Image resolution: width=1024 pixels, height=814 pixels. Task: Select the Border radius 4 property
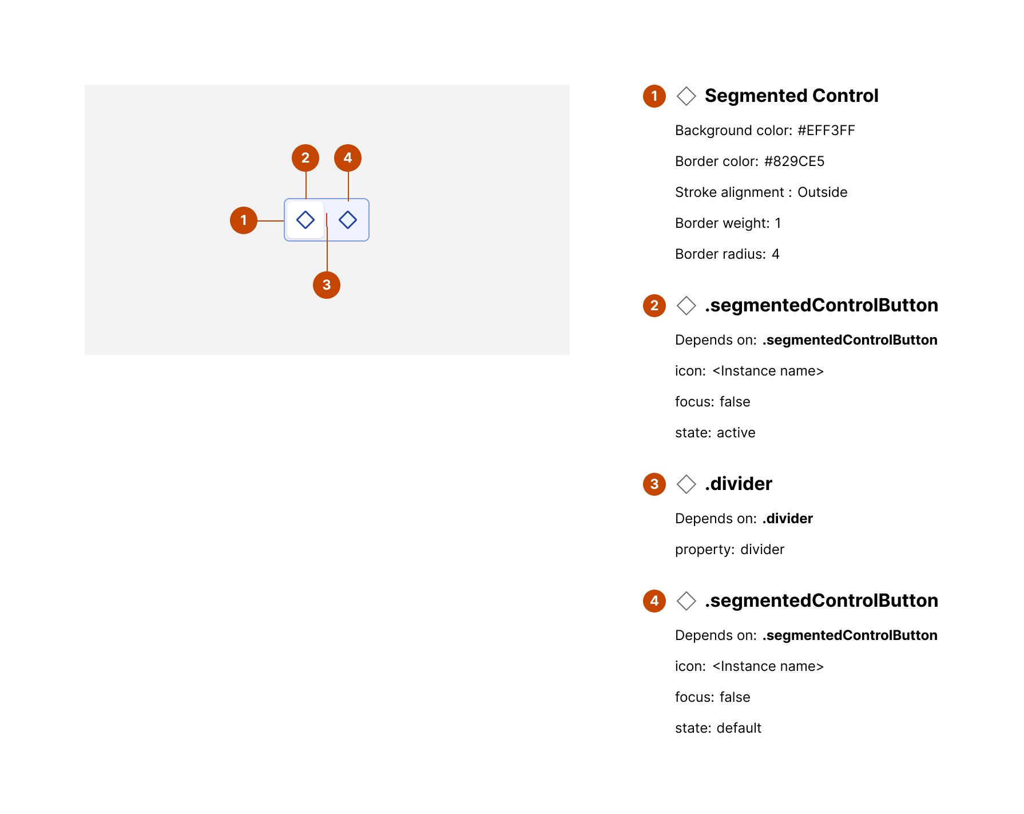click(727, 254)
